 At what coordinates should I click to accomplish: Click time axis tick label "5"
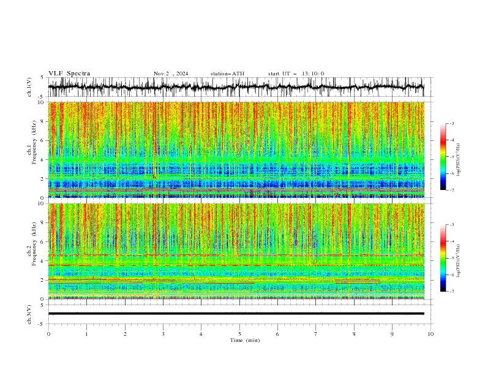pyautogui.click(x=239, y=334)
